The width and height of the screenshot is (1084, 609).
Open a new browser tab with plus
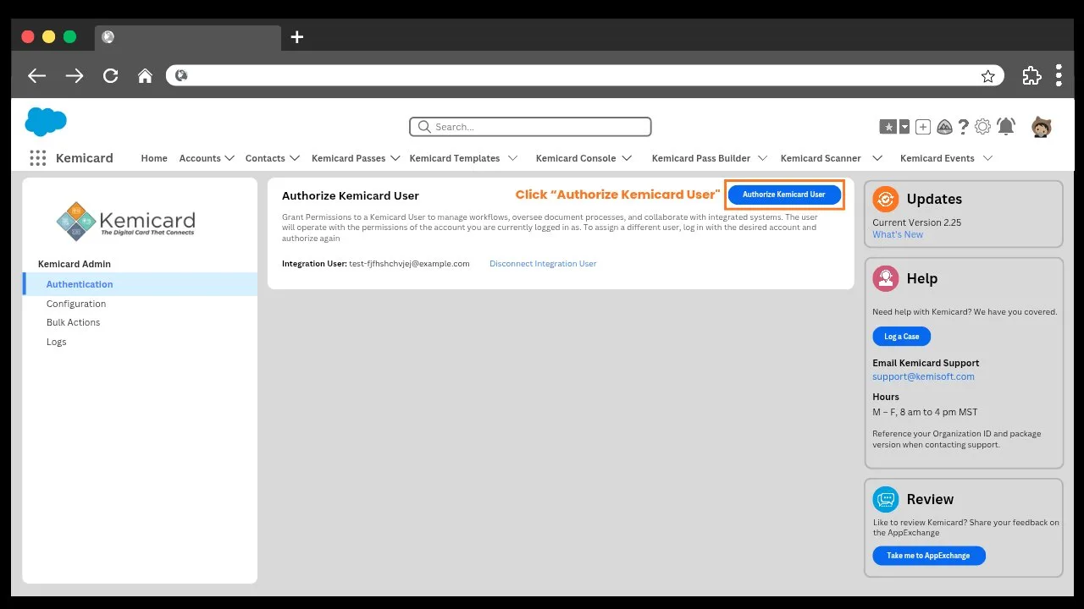296,37
